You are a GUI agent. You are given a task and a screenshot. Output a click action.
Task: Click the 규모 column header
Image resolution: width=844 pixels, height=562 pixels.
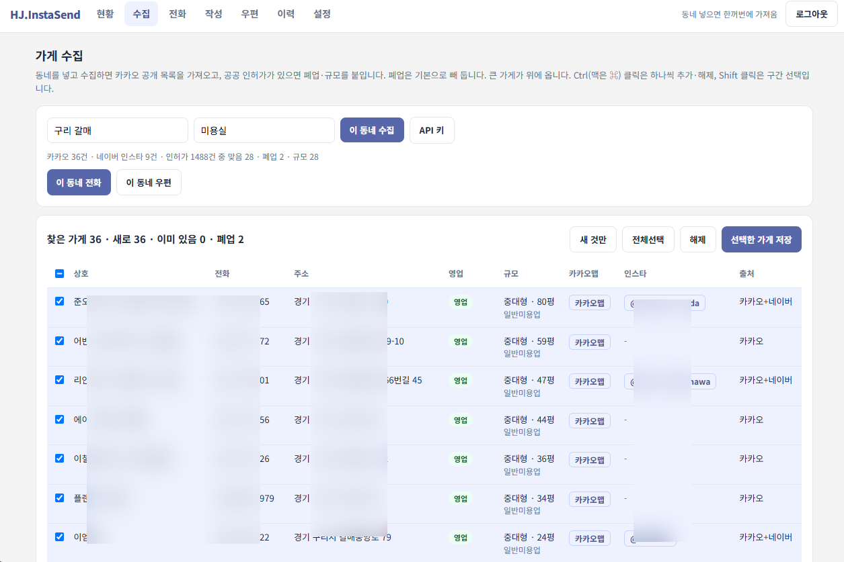pyautogui.click(x=511, y=274)
